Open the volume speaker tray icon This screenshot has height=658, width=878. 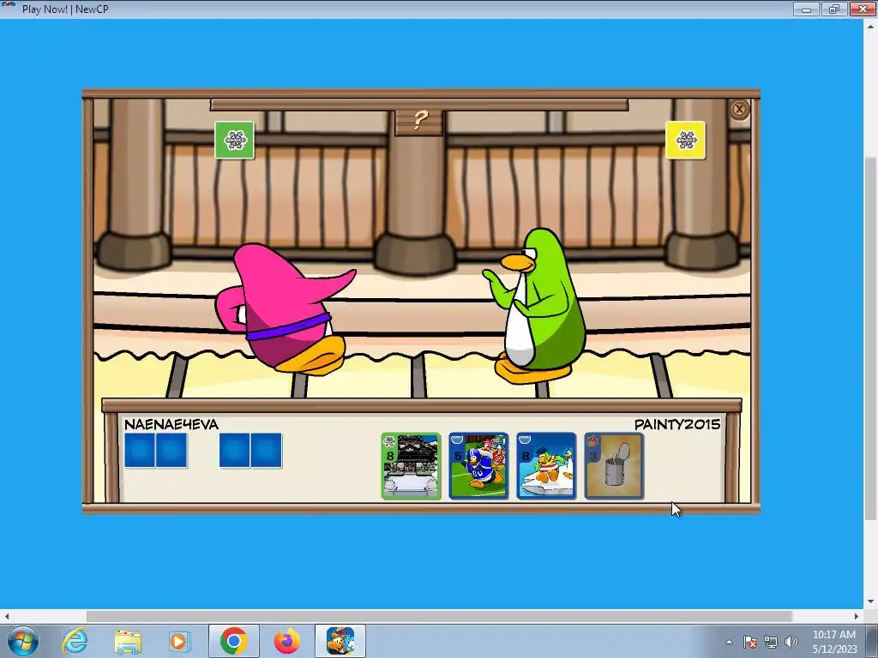point(791,642)
